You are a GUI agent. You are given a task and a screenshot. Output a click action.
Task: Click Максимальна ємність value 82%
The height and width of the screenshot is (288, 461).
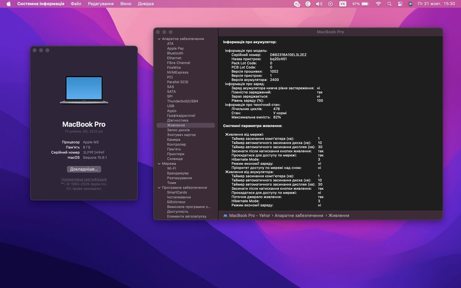coord(277,117)
